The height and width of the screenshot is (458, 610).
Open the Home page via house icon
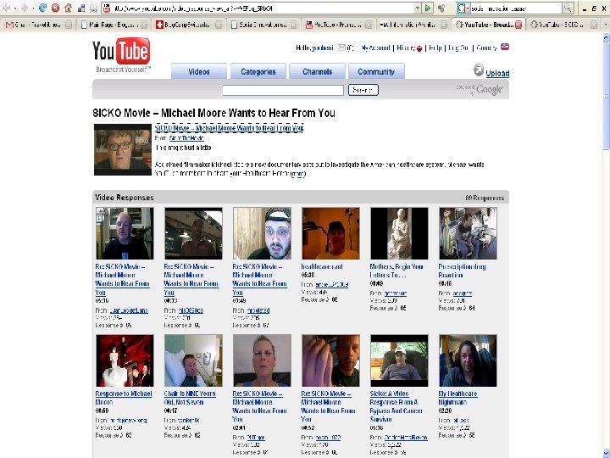[69, 8]
